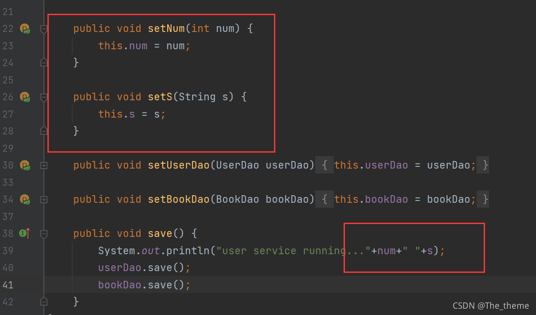
Task: Click the Spring bean gutter icon beside setNum
Action: click(x=25, y=29)
